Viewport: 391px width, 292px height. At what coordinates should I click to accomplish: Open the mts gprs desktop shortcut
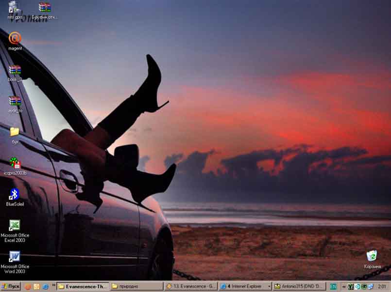15,8
